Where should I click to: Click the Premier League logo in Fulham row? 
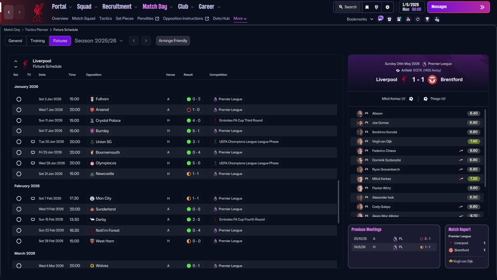click(x=215, y=99)
